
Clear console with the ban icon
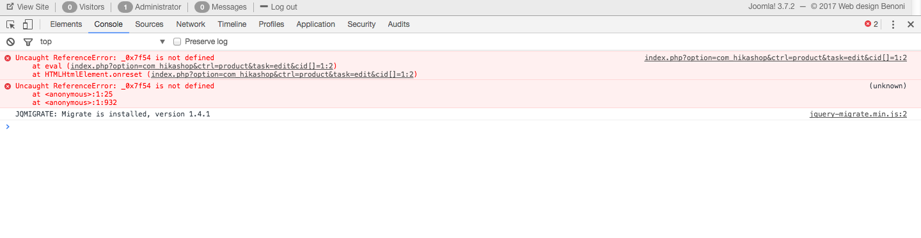[10, 42]
